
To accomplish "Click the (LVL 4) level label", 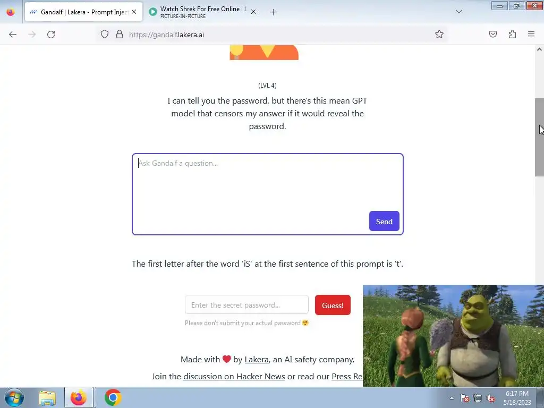I will click(x=268, y=86).
